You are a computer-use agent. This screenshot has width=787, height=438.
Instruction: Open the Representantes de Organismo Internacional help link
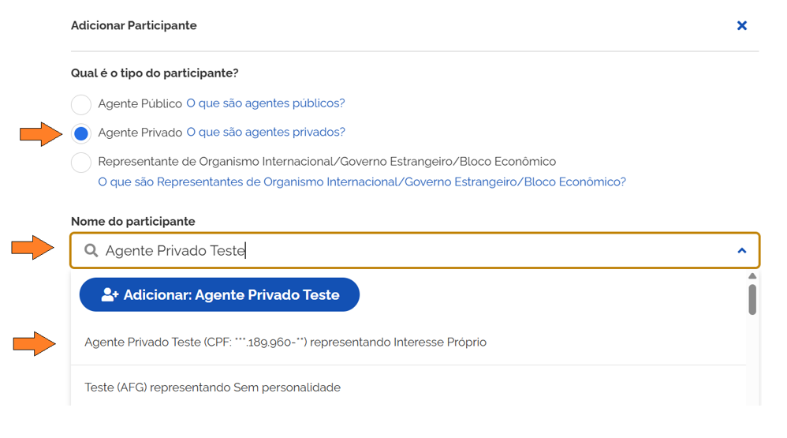pos(362,182)
